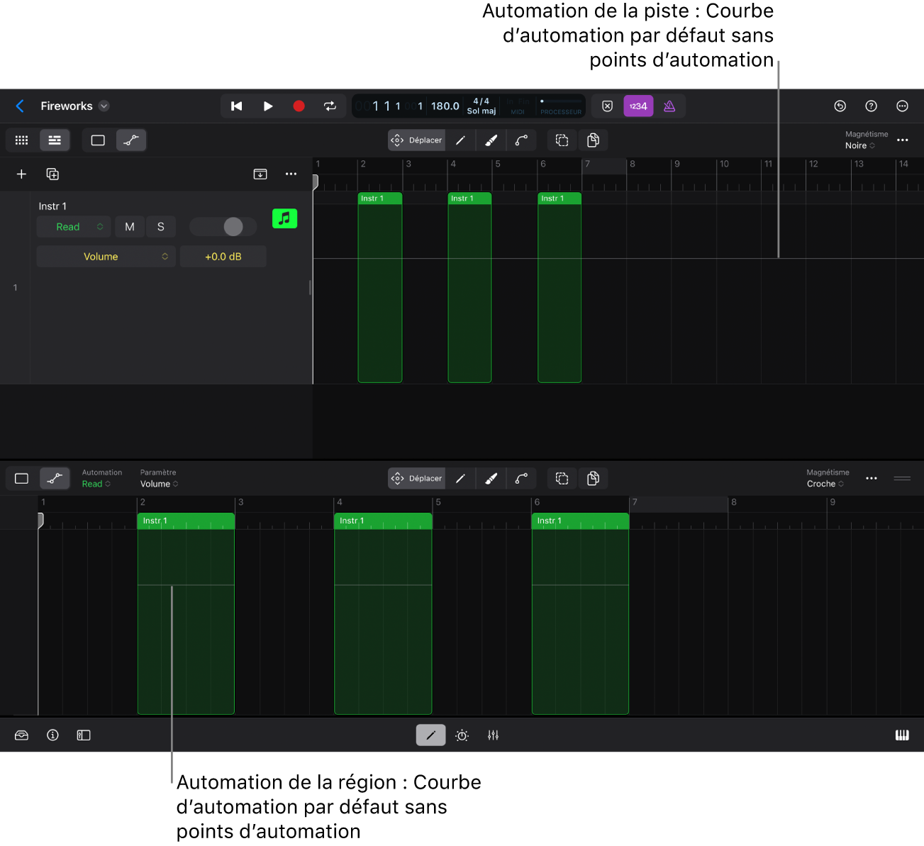This screenshot has height=846, width=924.
Task: Click the green instrument icon on Instr 1
Action: (284, 219)
